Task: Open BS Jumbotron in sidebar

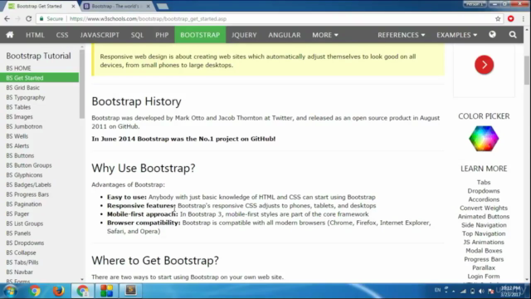Action: (24, 126)
